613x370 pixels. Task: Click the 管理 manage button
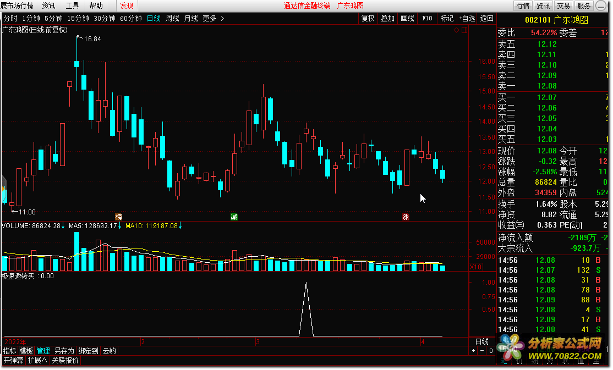pyautogui.click(x=43, y=351)
